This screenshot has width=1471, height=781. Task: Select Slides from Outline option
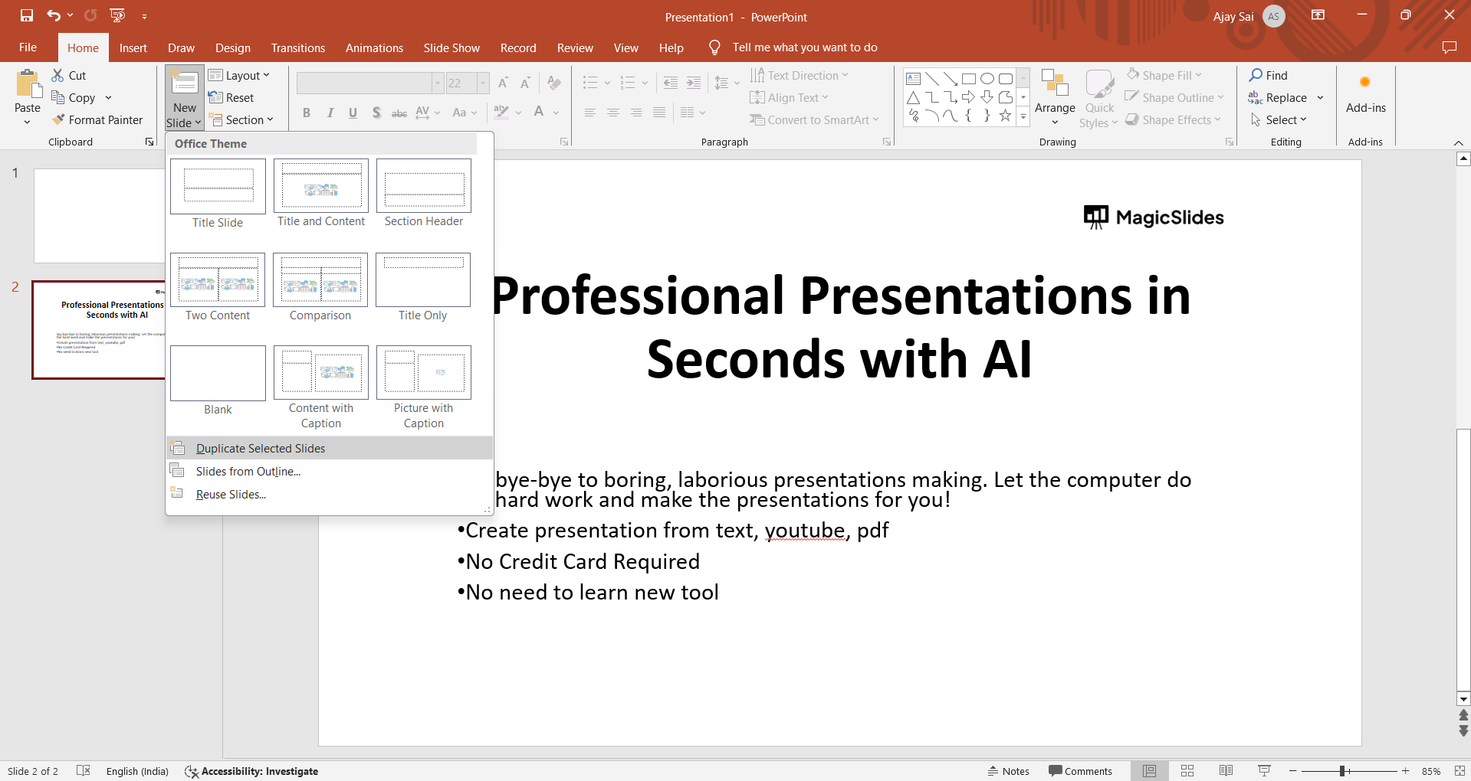coord(248,472)
